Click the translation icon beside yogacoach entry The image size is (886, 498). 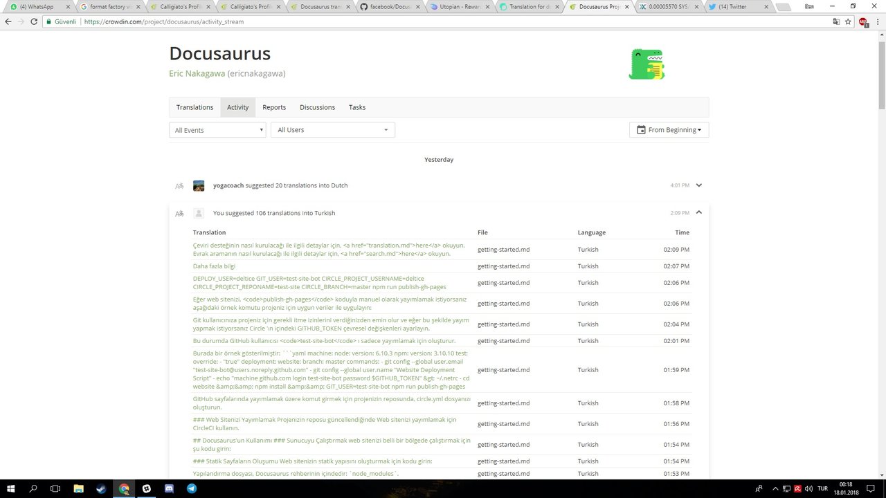pos(179,185)
